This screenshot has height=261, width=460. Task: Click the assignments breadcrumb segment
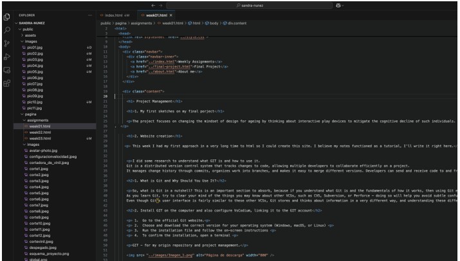[142, 23]
